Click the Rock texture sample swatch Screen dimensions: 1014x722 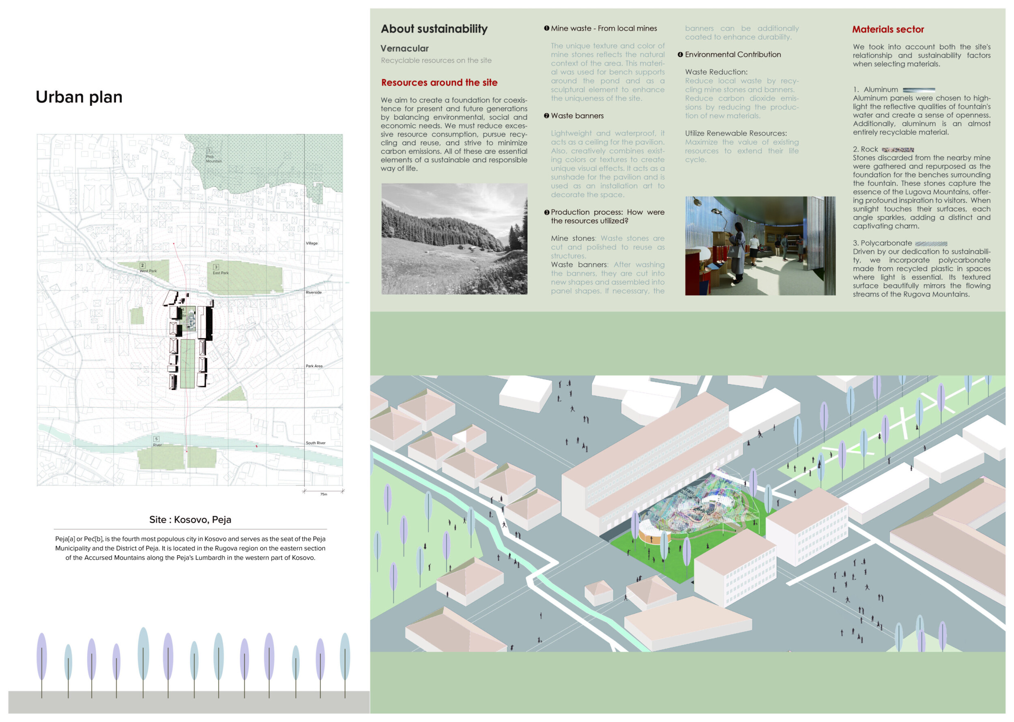tap(898, 150)
